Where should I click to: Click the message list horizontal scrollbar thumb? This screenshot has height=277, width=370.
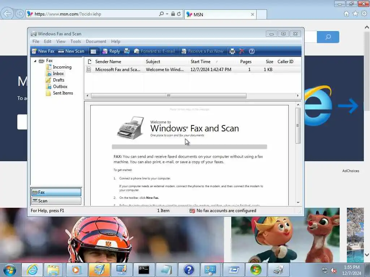[x=168, y=96]
